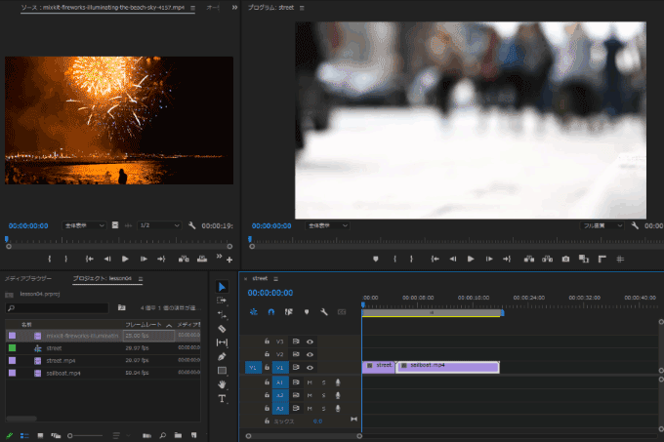Enable voice-over record on A3

[338, 408]
